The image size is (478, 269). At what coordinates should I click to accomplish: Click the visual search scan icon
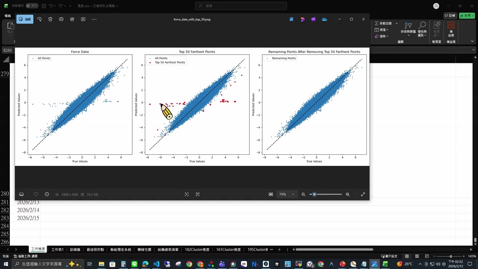pos(187,194)
